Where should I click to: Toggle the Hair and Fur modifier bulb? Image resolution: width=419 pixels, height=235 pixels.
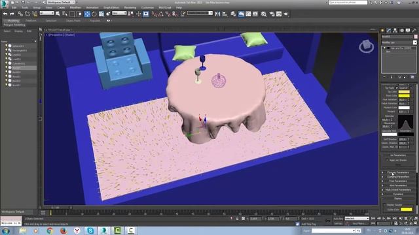coord(385,48)
